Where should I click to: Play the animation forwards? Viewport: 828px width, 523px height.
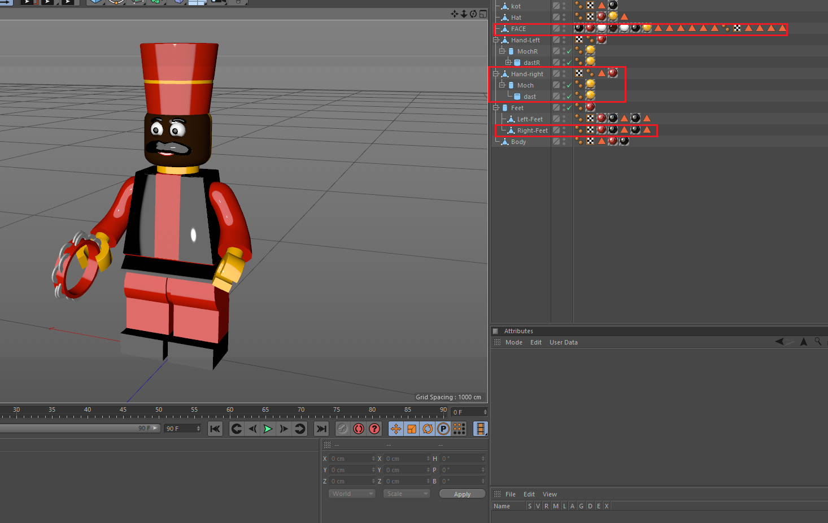268,429
